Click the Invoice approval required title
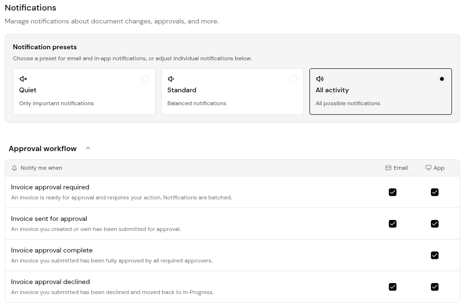This screenshot has width=462, height=306. 50,187
